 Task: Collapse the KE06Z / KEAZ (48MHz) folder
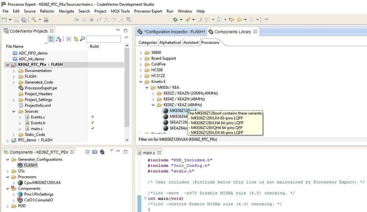pyautogui.click(x=153, y=105)
